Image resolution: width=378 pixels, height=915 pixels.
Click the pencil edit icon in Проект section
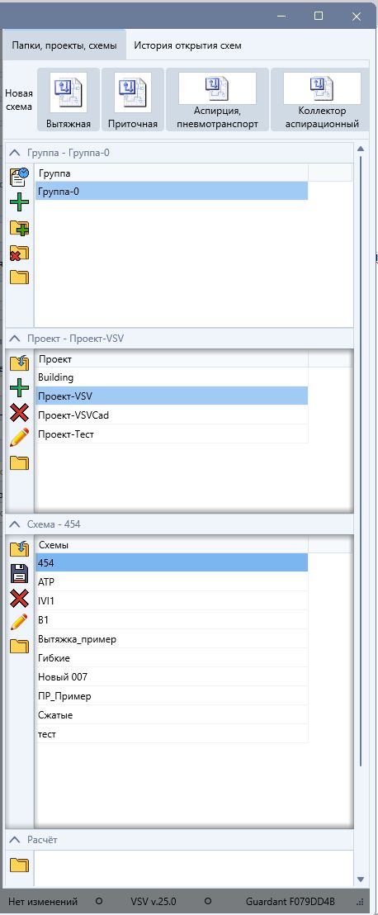click(19, 438)
